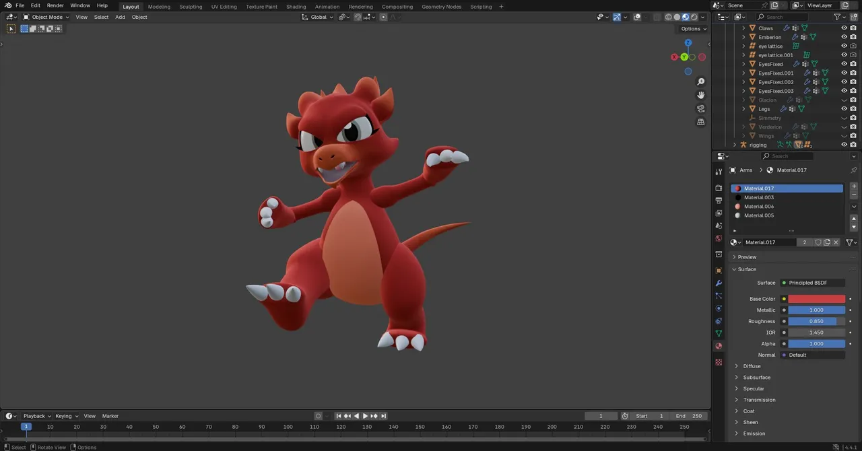Click the fake user shield icon for Material.017
Viewport: 862px width, 451px height.
(x=818, y=242)
